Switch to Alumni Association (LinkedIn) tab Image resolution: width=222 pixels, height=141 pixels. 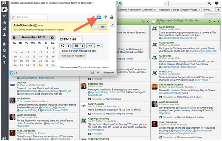tap(135, 10)
